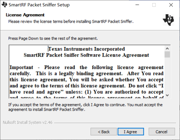Screen dimensions: 180x140
Task: Click the 'If you accept the terms' notice
Action: (85, 107)
